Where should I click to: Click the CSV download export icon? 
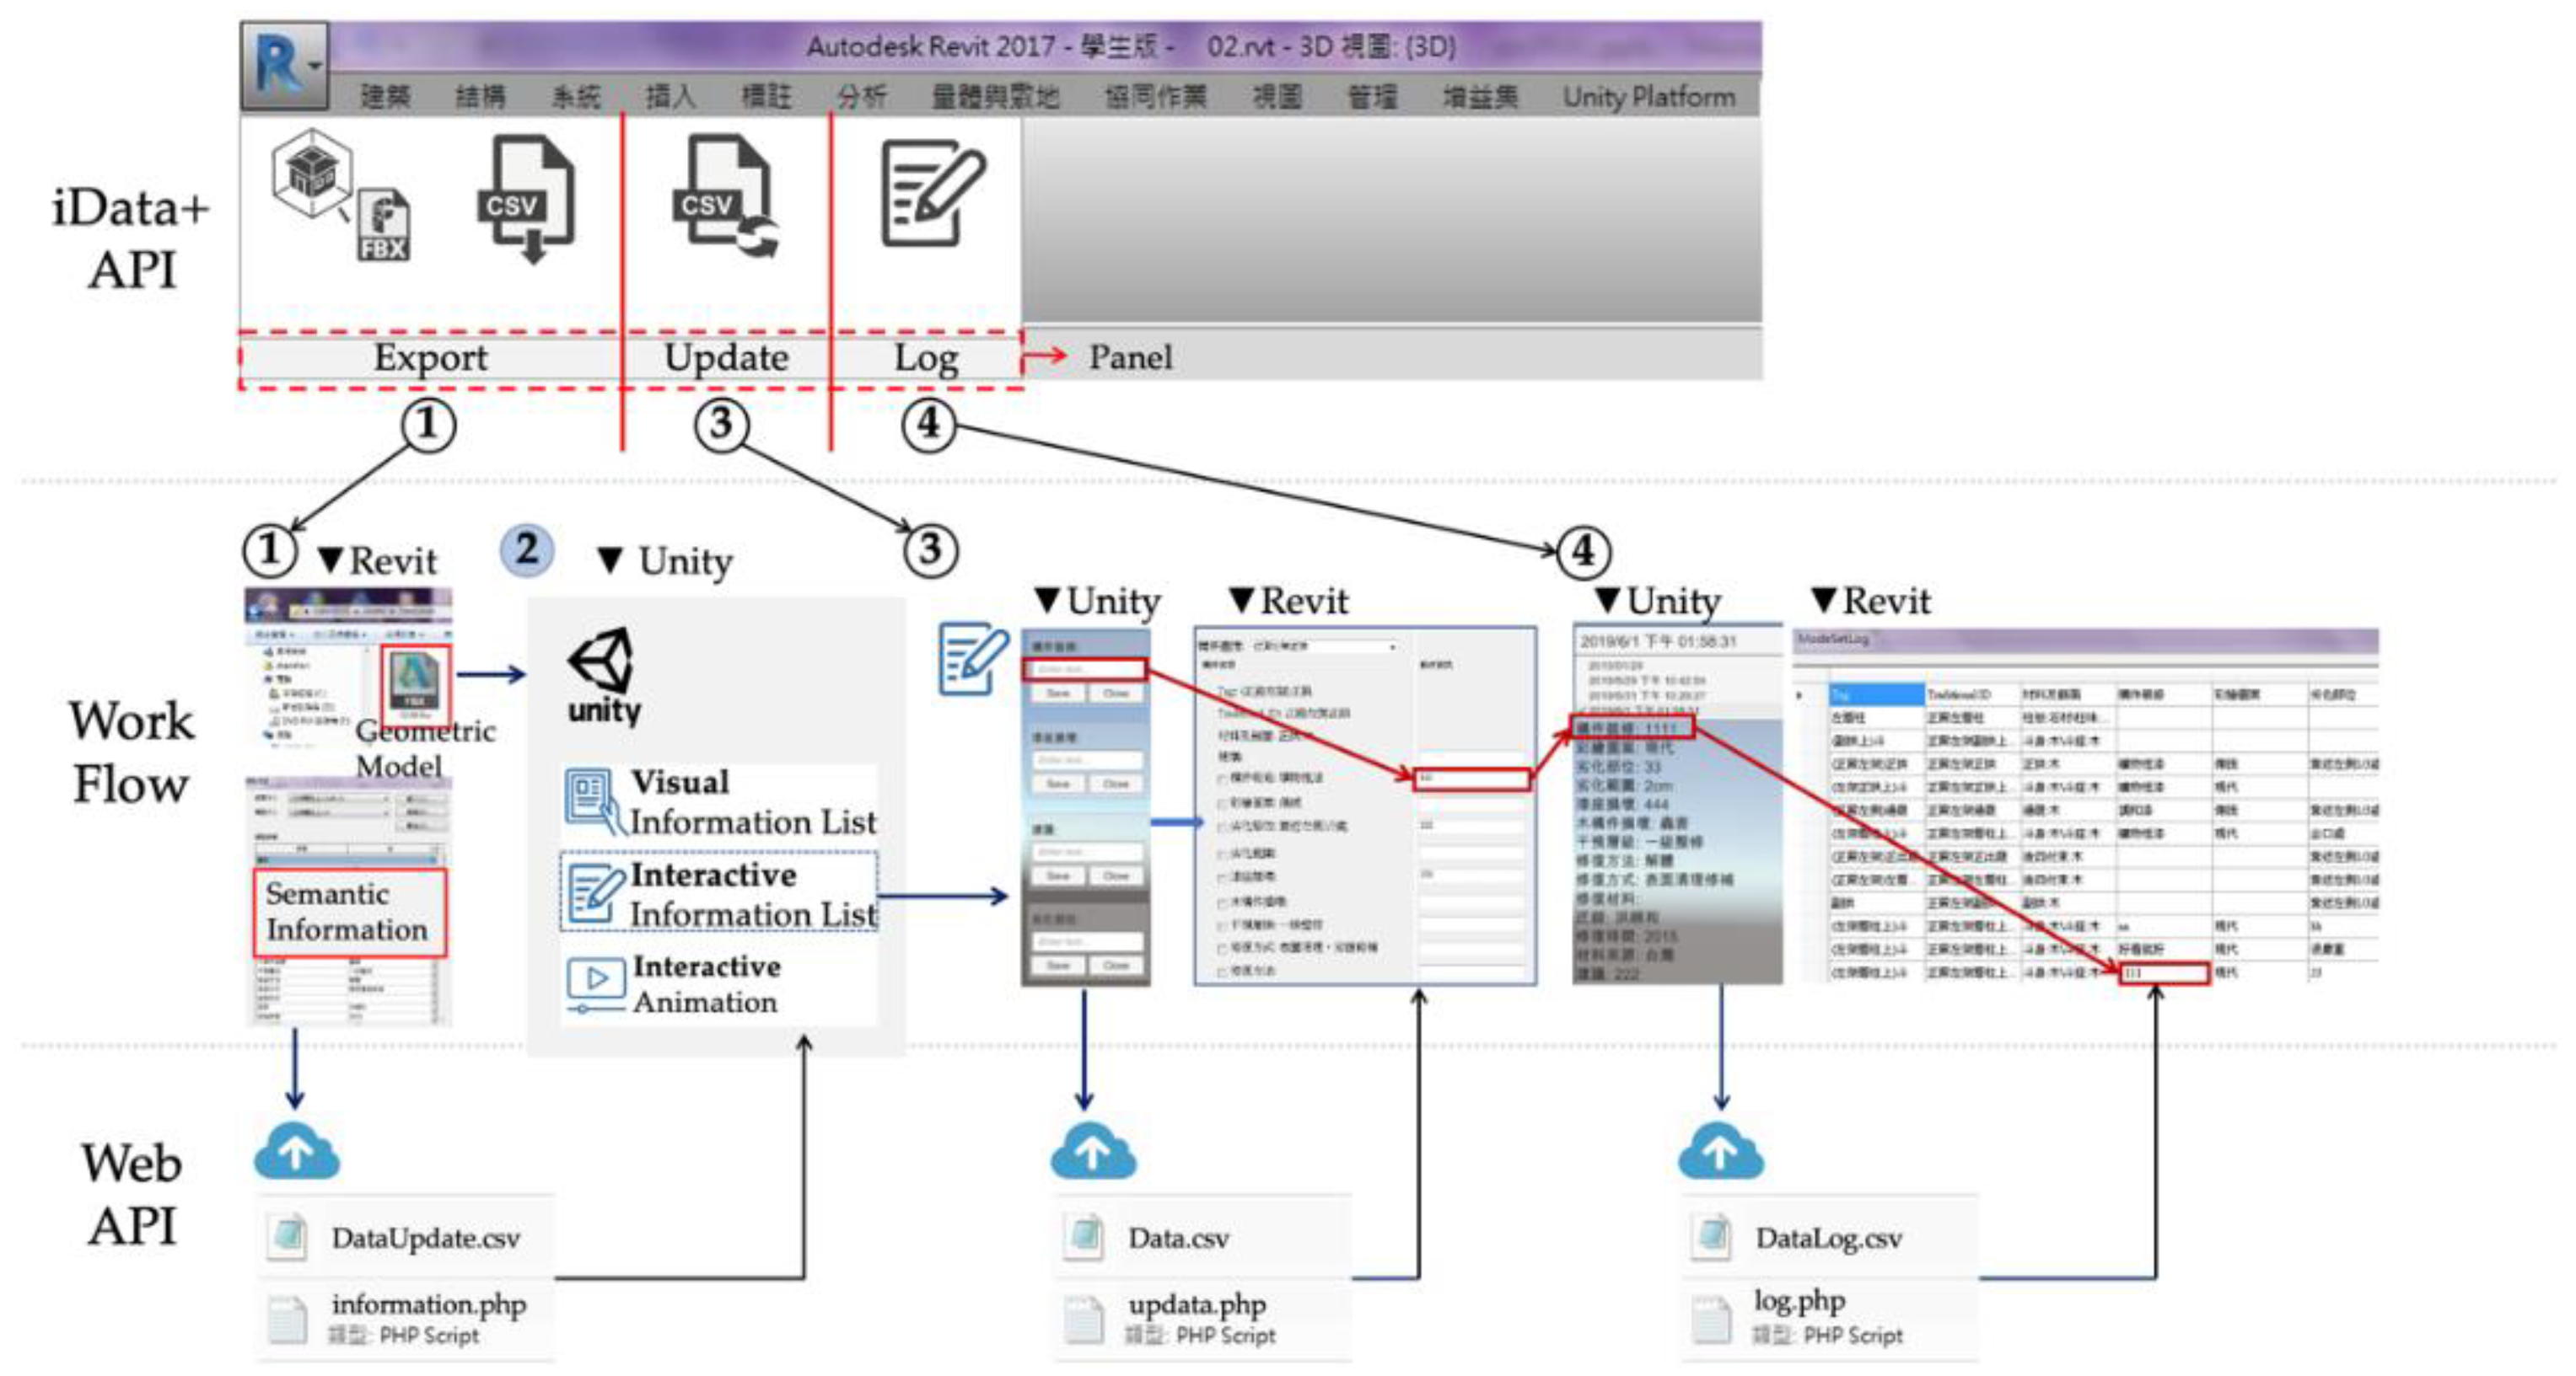point(526,199)
